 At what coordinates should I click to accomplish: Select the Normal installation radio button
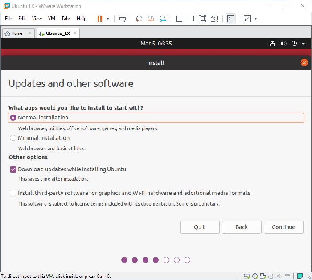(13, 118)
